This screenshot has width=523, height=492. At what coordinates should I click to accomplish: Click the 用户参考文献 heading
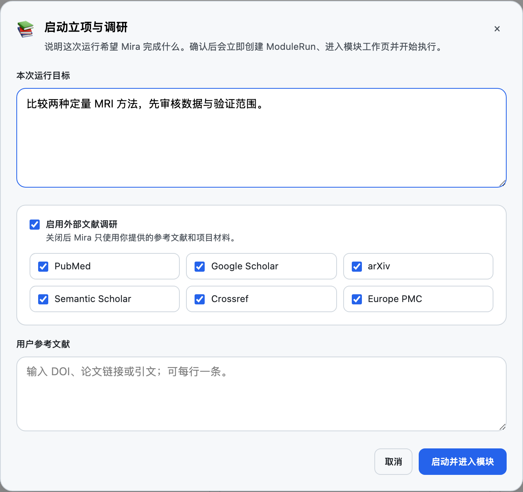click(43, 344)
